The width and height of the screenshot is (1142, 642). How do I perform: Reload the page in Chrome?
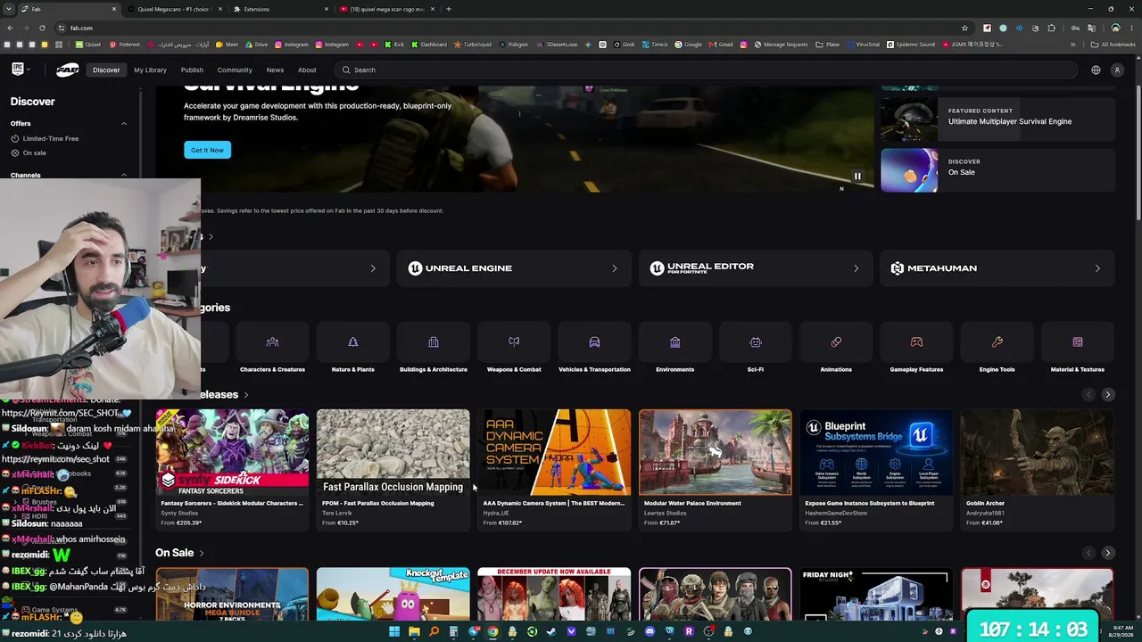coord(41,28)
